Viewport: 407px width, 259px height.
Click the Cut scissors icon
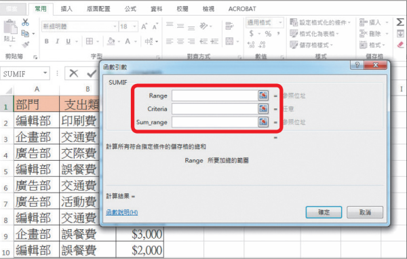pos(25,22)
